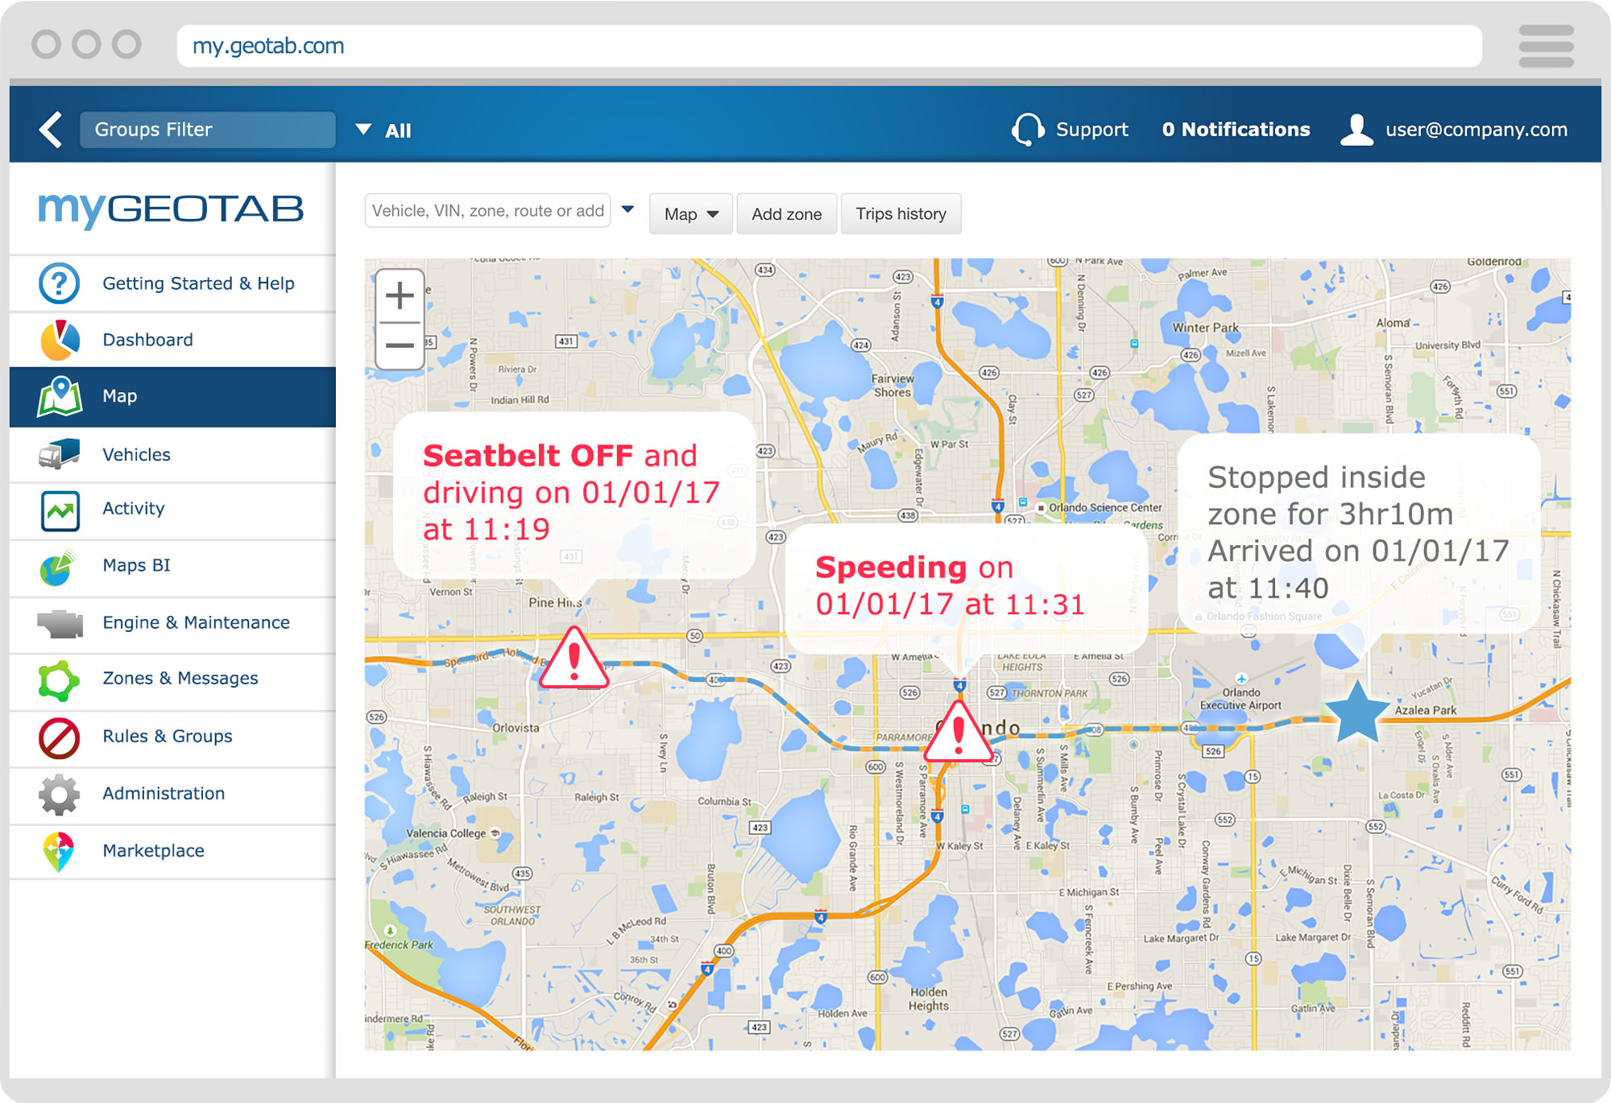This screenshot has width=1611, height=1103.
Task: Click the Speeding warning triangle on the map
Action: [959, 732]
